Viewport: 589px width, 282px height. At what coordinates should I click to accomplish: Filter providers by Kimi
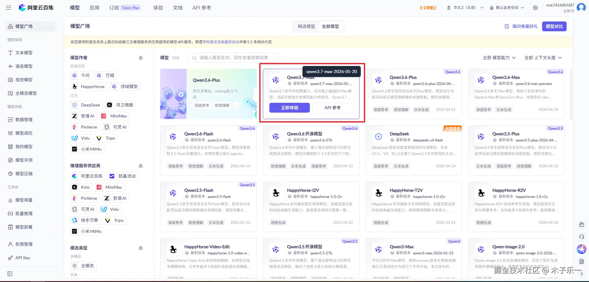(x=81, y=187)
